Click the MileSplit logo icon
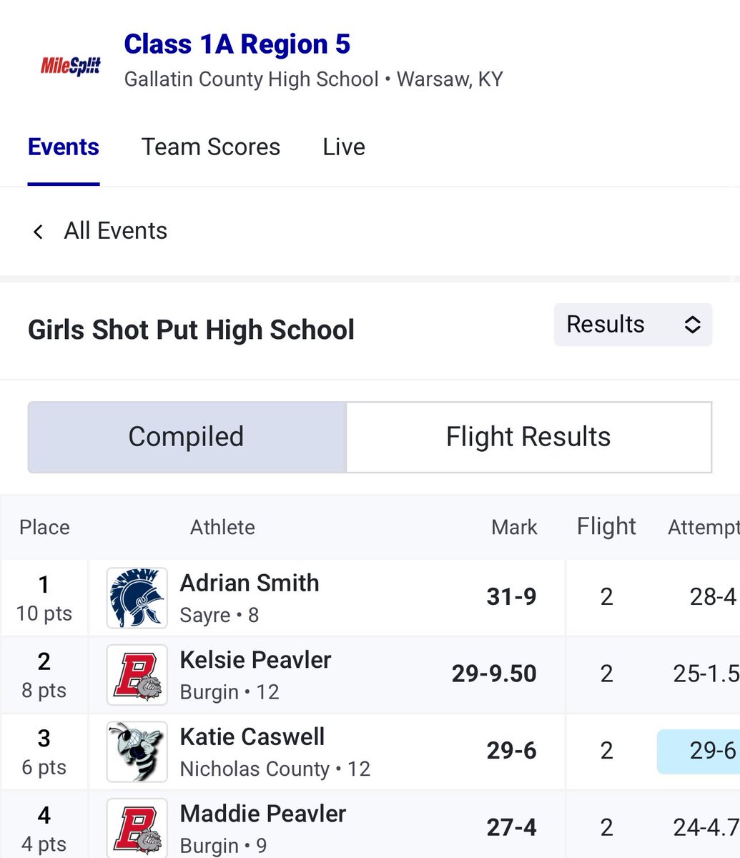Viewport: 740px width, 858px height. tap(71, 66)
